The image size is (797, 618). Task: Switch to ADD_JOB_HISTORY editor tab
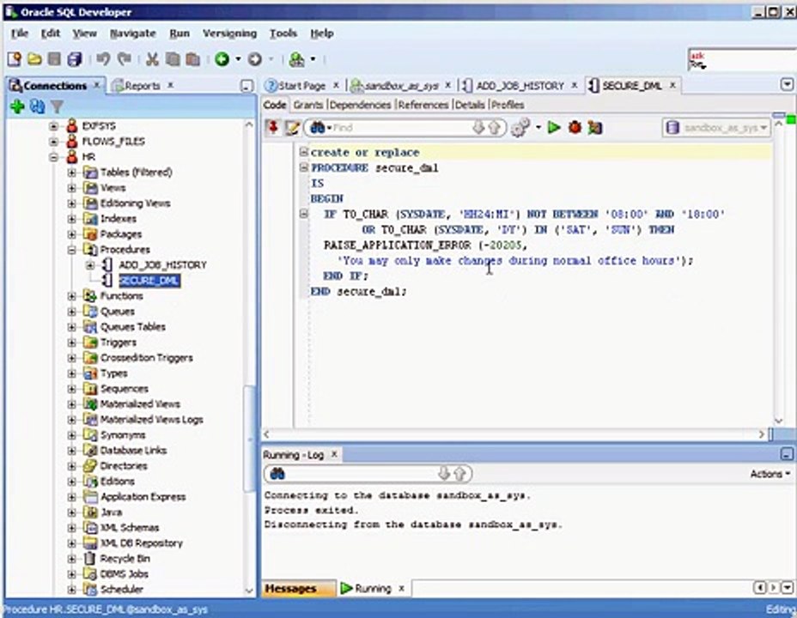coord(520,86)
